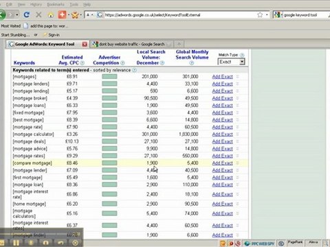Click the Sign-in toolbar link

pyautogui.click(x=52, y=35)
